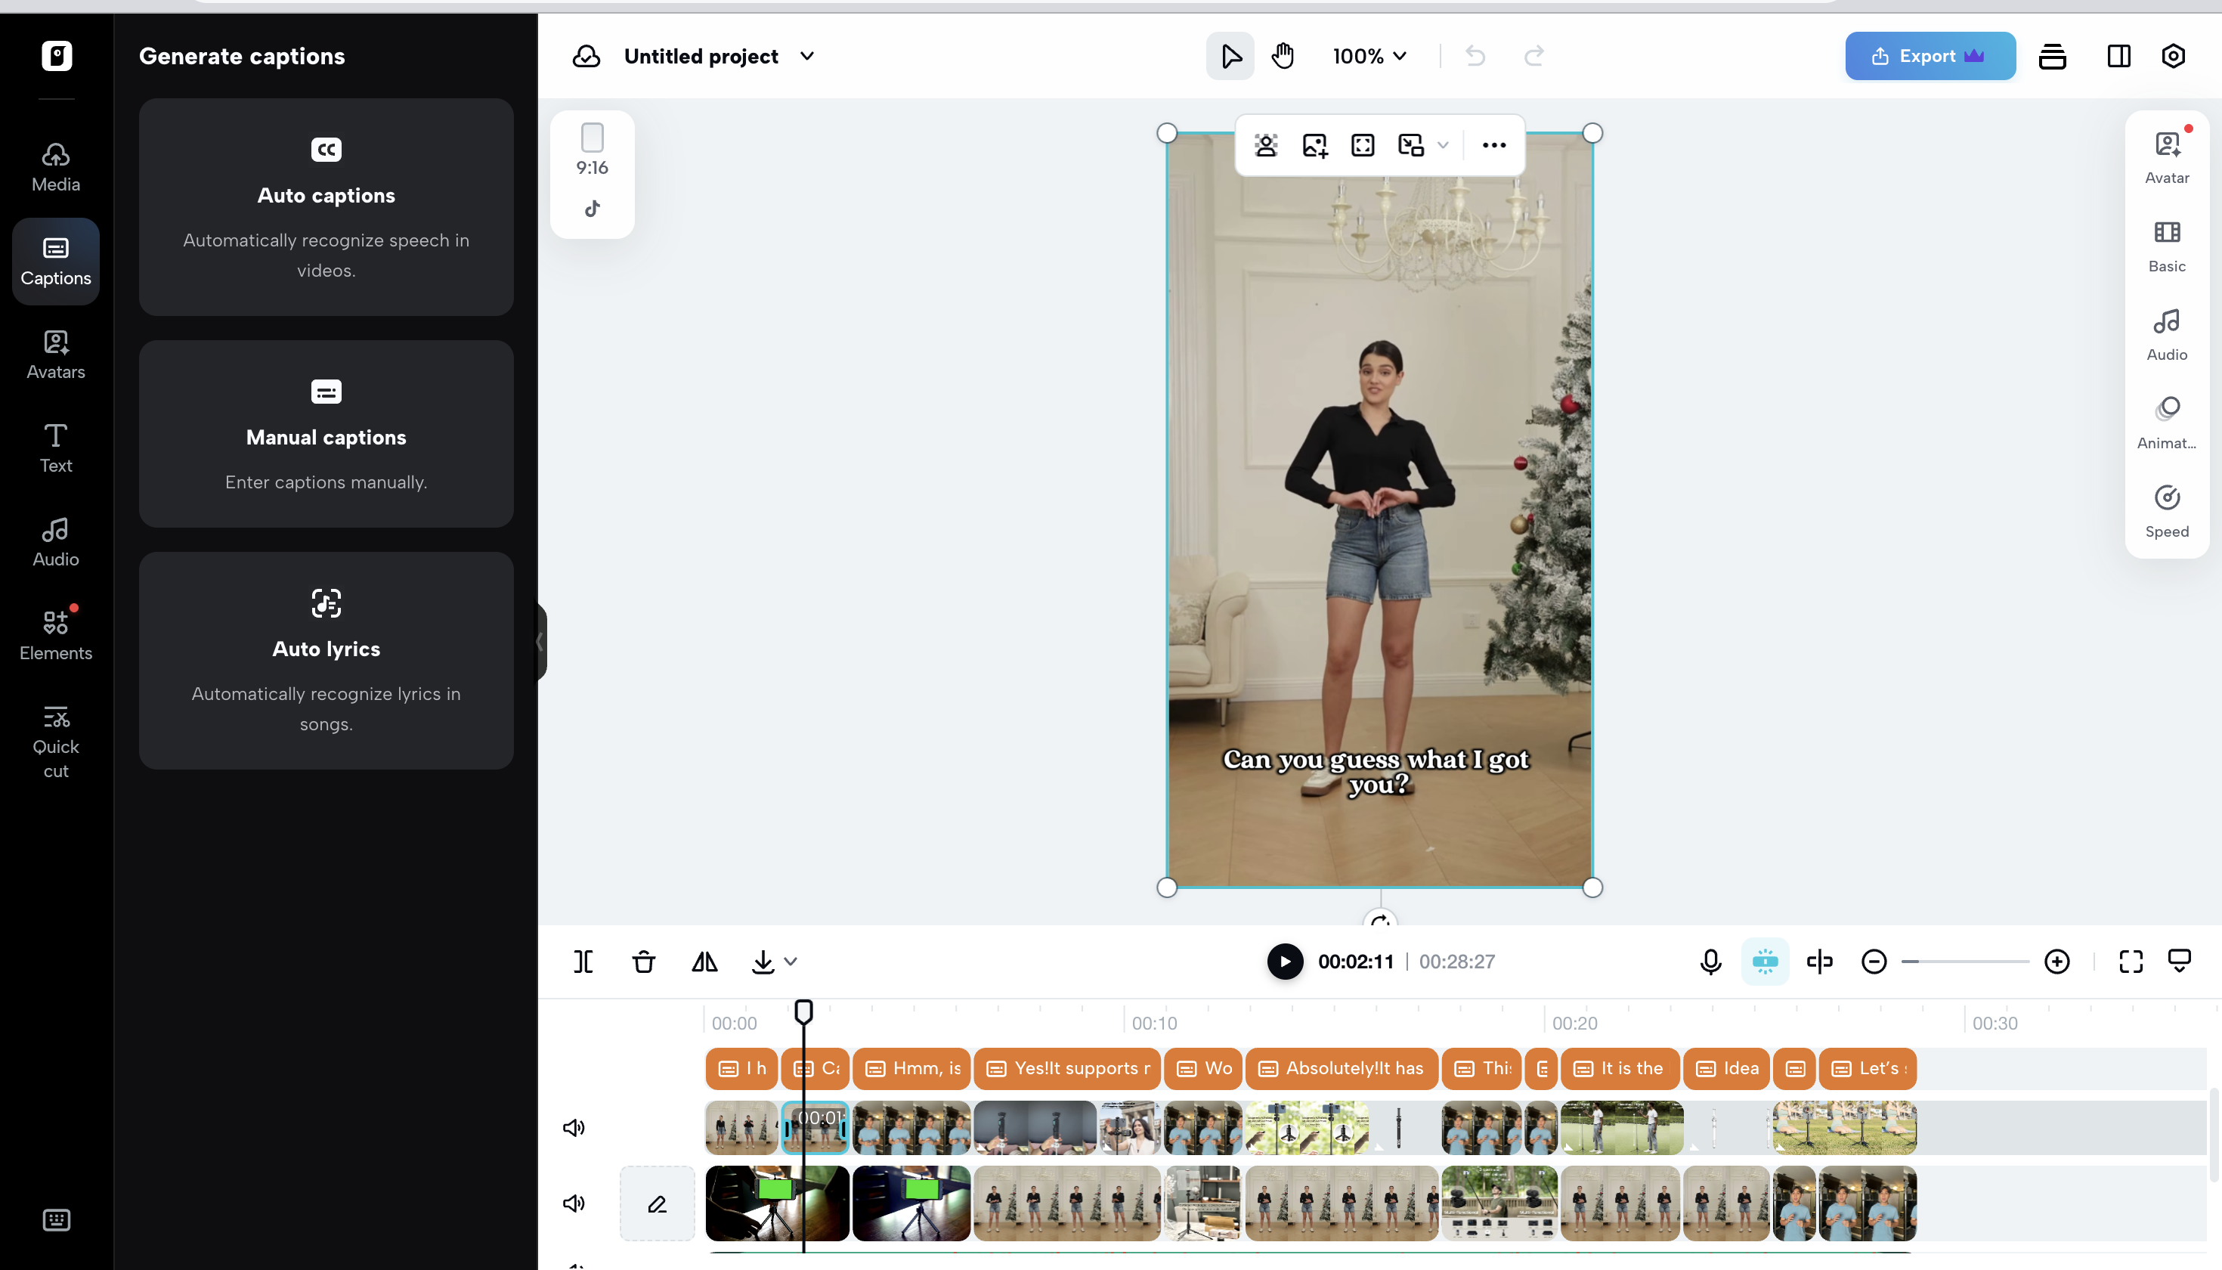The image size is (2222, 1270).
Task: Open the Animation panel icon
Action: 2166,423
